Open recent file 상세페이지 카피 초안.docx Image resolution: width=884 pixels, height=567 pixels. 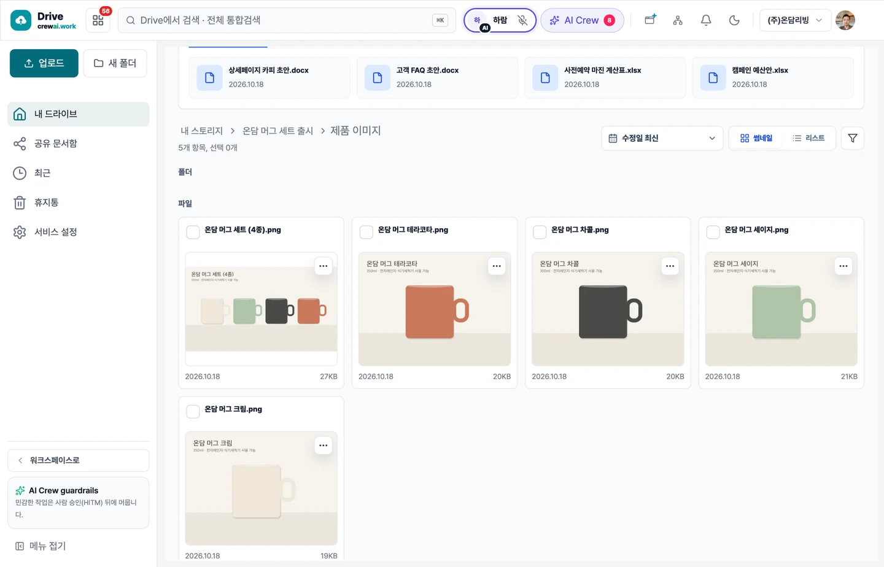pyautogui.click(x=269, y=77)
